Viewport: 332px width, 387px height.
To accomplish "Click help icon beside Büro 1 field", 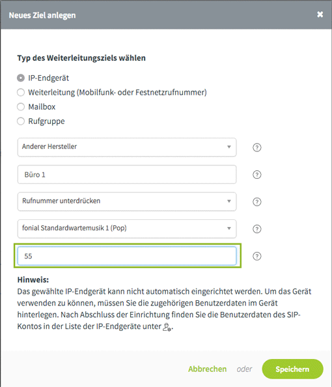I will [256, 175].
